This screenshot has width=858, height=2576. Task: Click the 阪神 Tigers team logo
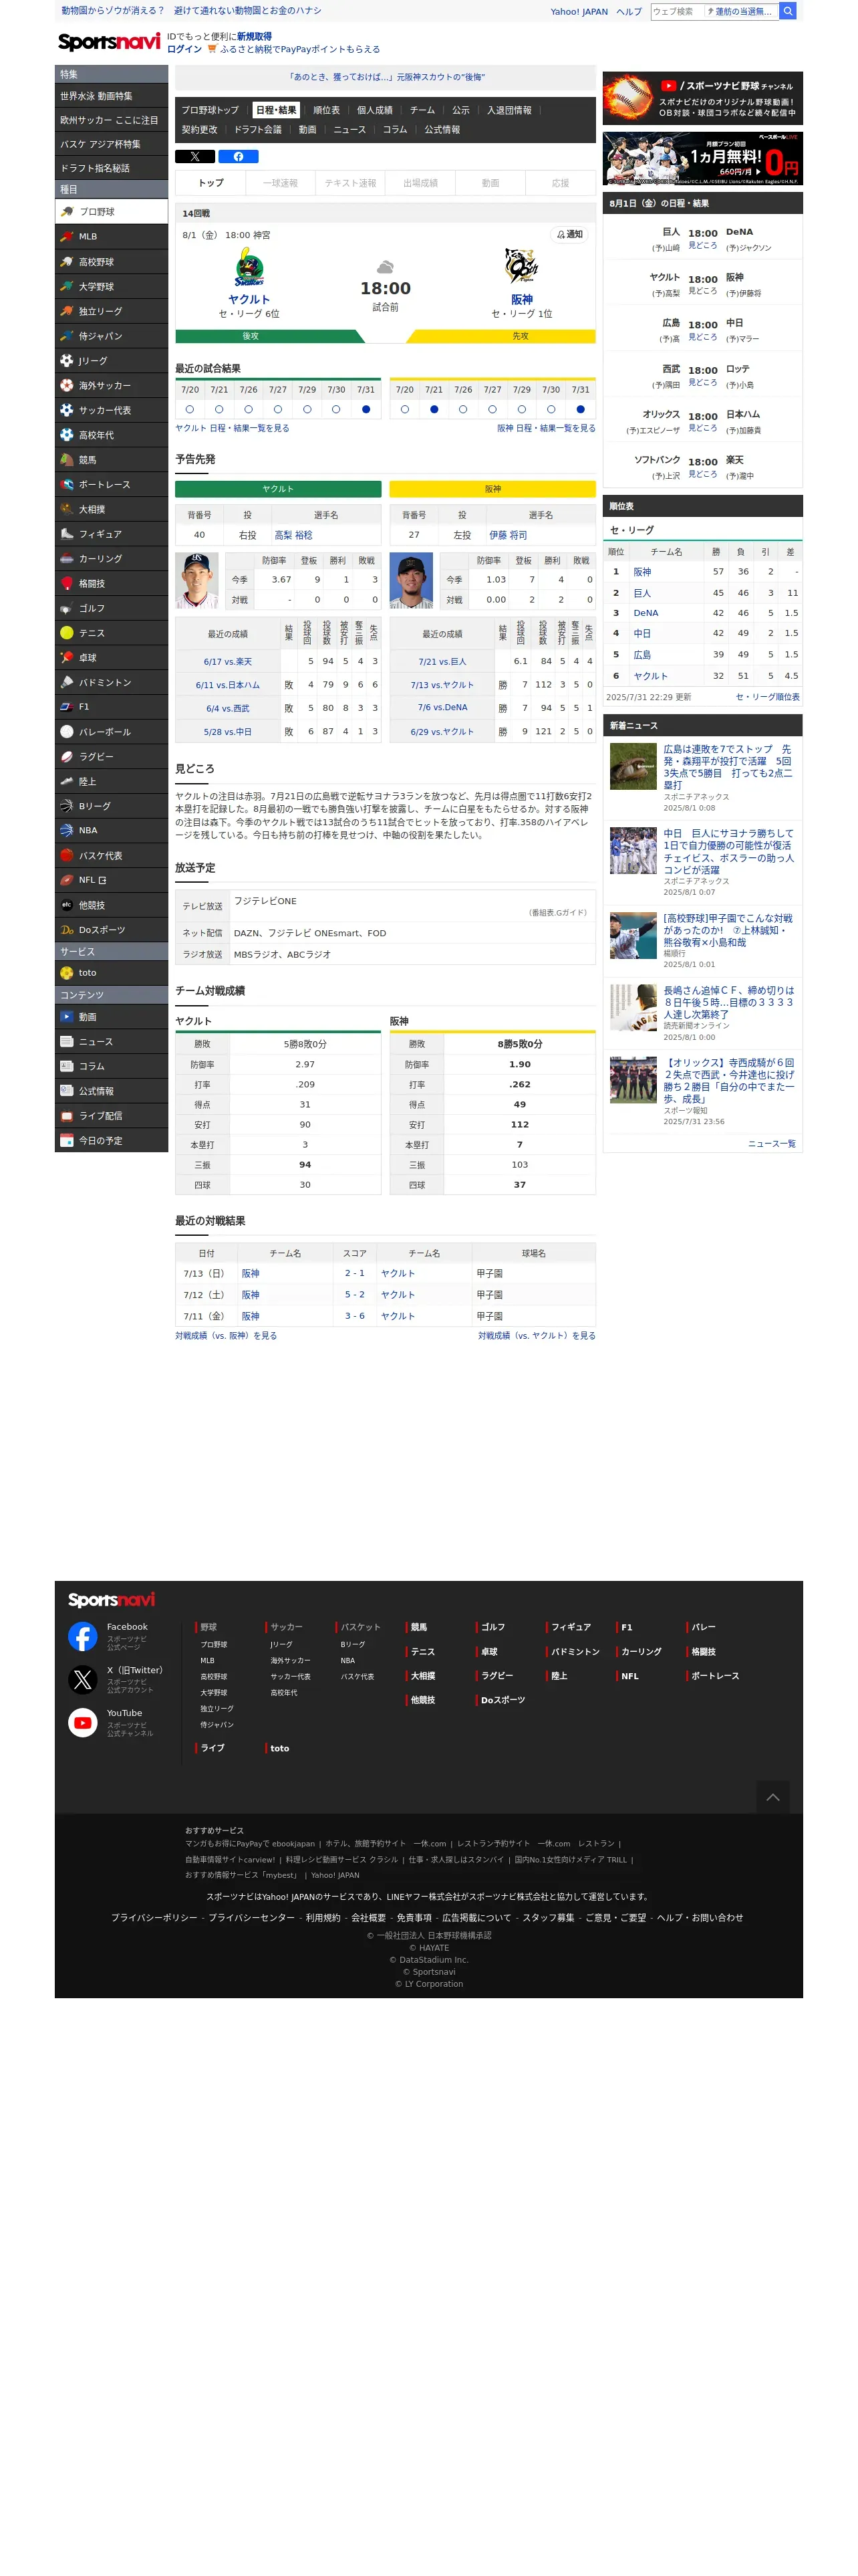coord(521,268)
